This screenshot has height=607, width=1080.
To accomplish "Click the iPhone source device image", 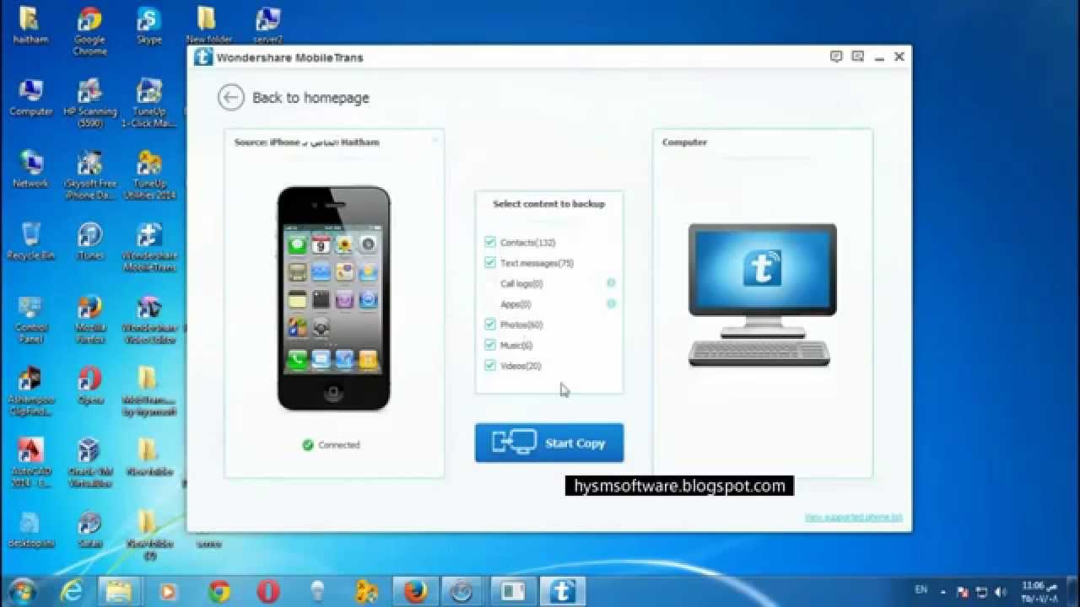I will [x=334, y=298].
